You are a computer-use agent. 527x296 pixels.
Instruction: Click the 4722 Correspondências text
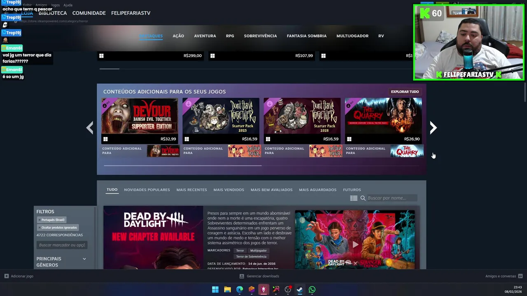60,235
